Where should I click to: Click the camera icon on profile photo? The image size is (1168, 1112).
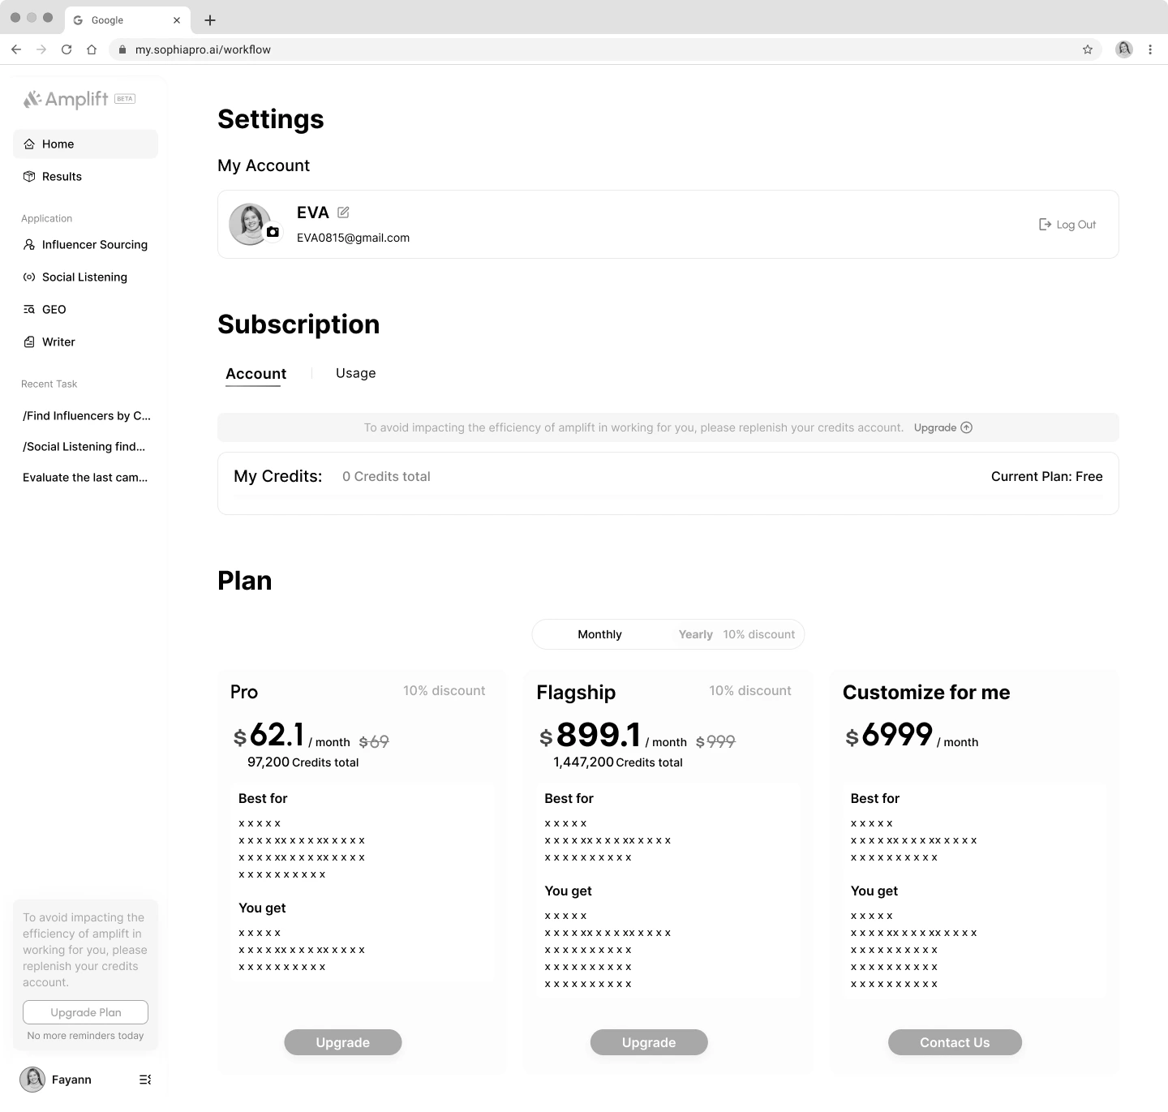click(x=273, y=232)
